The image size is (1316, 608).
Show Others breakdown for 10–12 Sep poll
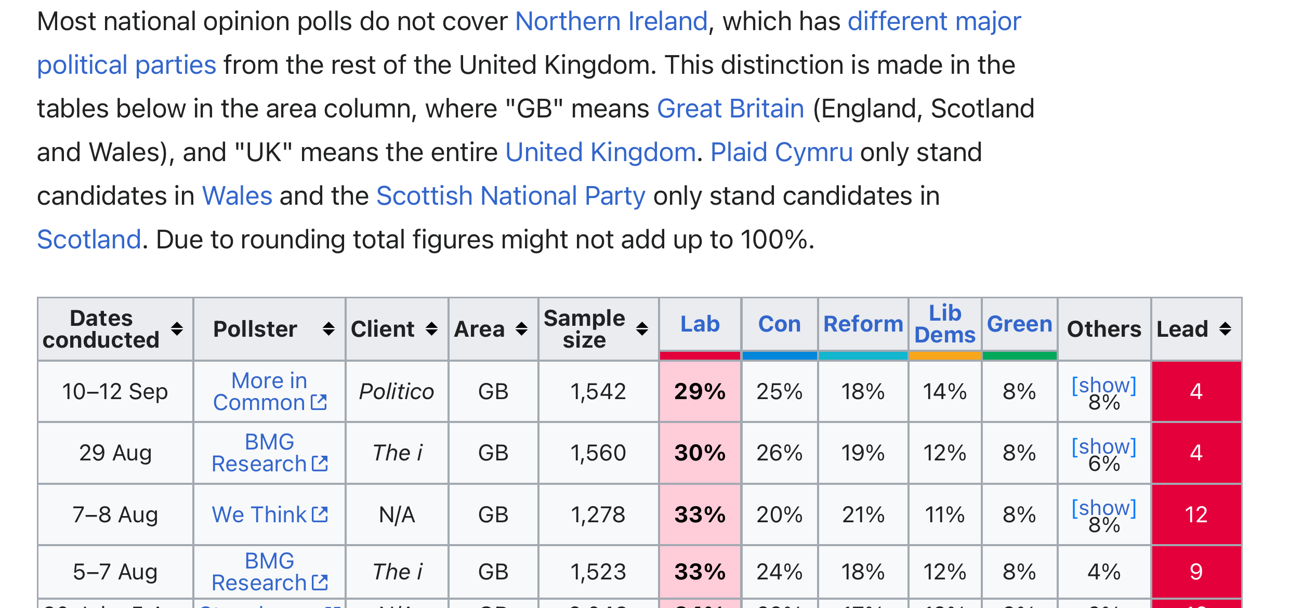tap(1104, 386)
